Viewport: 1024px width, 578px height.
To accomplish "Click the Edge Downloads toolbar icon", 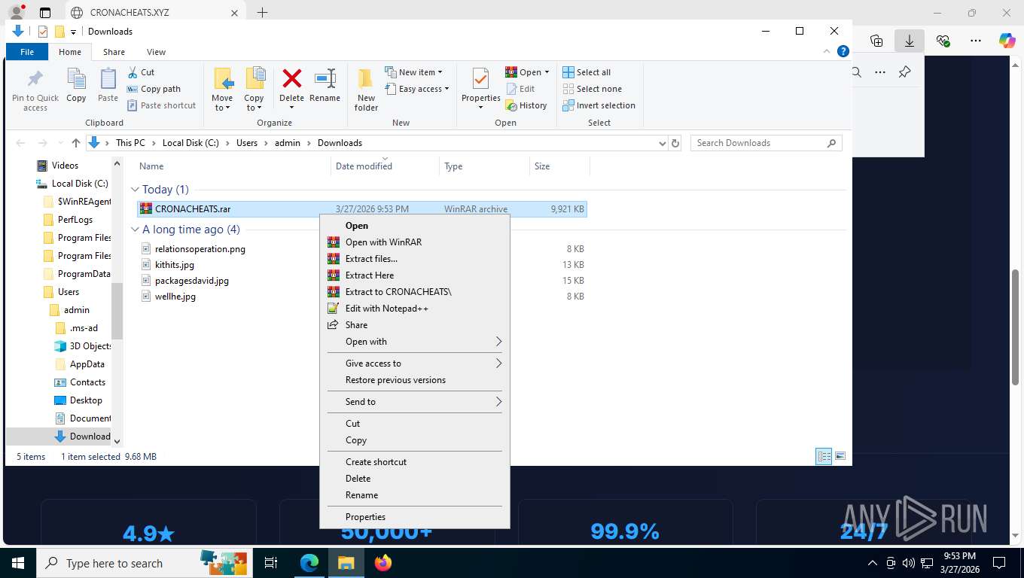I will (910, 41).
